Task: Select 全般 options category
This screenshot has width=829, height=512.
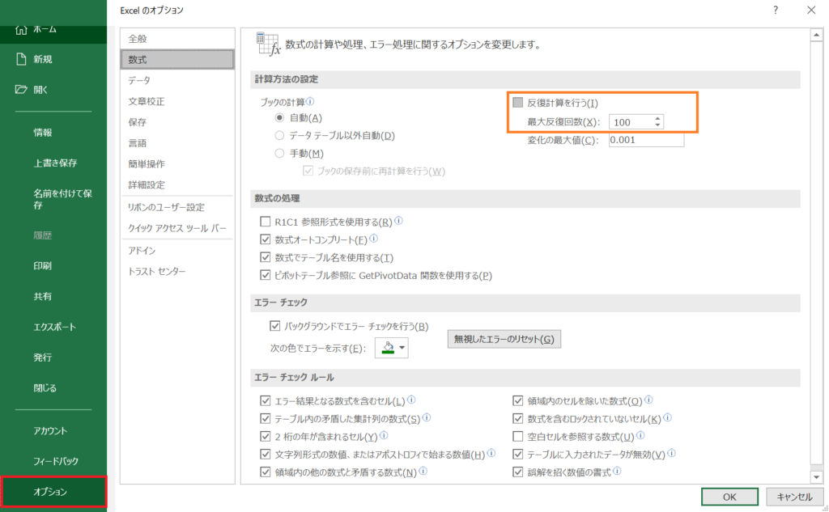Action: click(177, 39)
